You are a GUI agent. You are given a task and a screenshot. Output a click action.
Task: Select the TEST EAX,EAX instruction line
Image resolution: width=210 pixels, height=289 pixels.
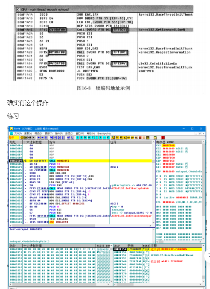(x=59, y=219)
